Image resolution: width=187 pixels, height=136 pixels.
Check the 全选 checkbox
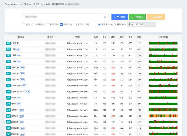tap(24, 24)
